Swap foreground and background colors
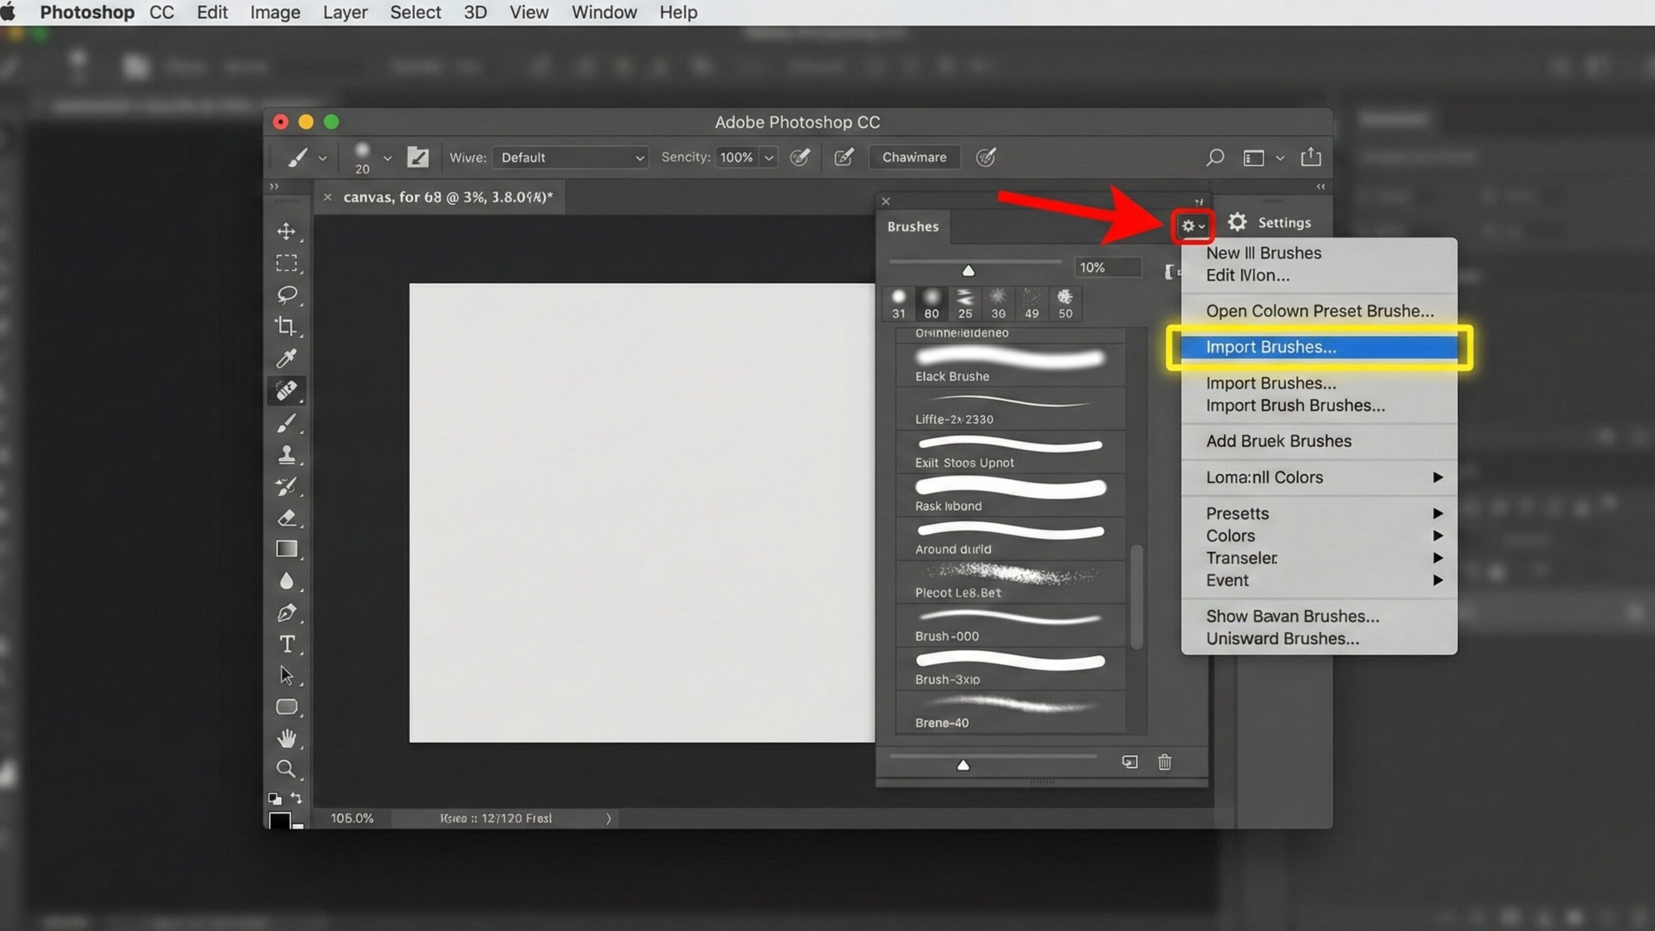The height and width of the screenshot is (931, 1655). [x=297, y=797]
